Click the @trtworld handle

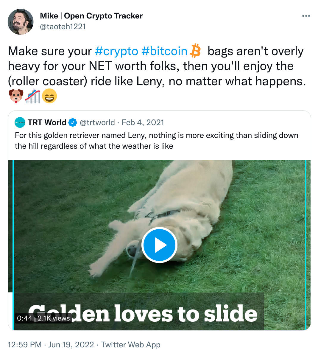pos(97,122)
